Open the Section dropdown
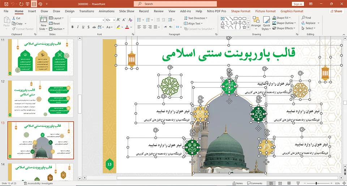 point(57,29)
